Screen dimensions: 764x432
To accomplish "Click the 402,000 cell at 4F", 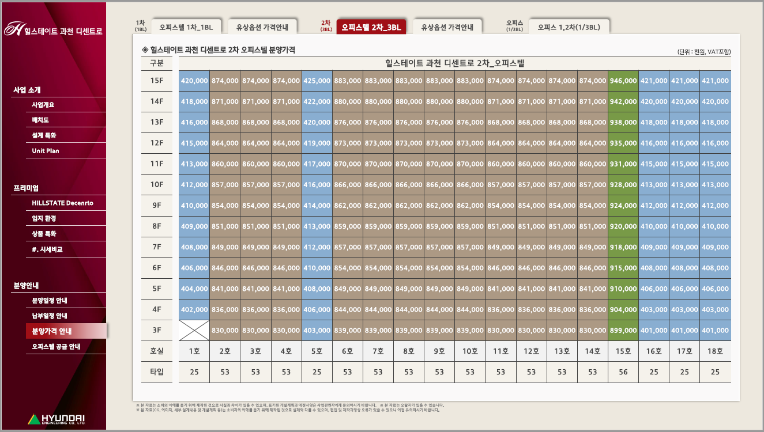I will coord(194,309).
